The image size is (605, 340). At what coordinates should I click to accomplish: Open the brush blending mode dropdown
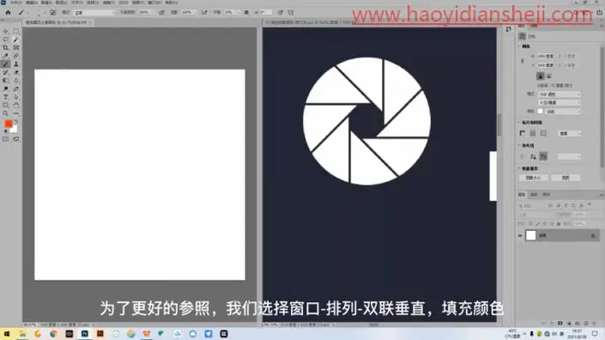point(94,12)
